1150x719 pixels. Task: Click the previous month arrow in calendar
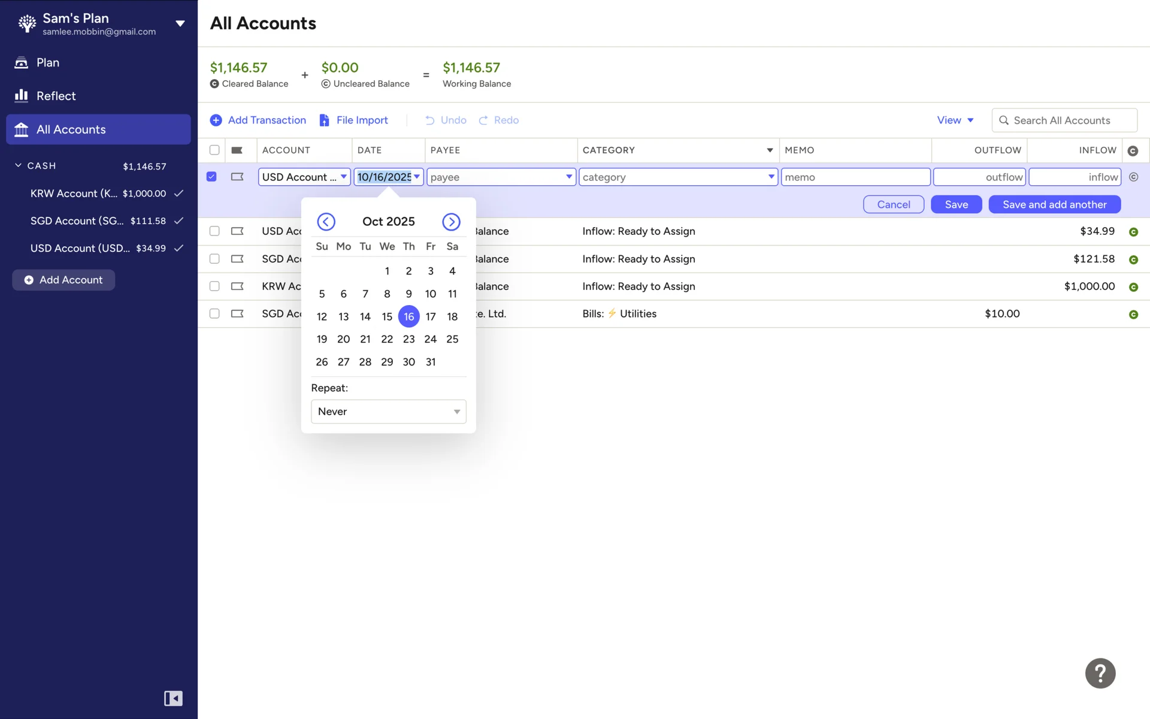326,222
